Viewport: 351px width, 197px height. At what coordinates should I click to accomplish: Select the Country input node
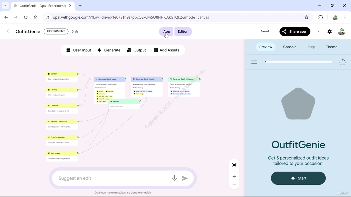pyautogui.click(x=62, y=92)
